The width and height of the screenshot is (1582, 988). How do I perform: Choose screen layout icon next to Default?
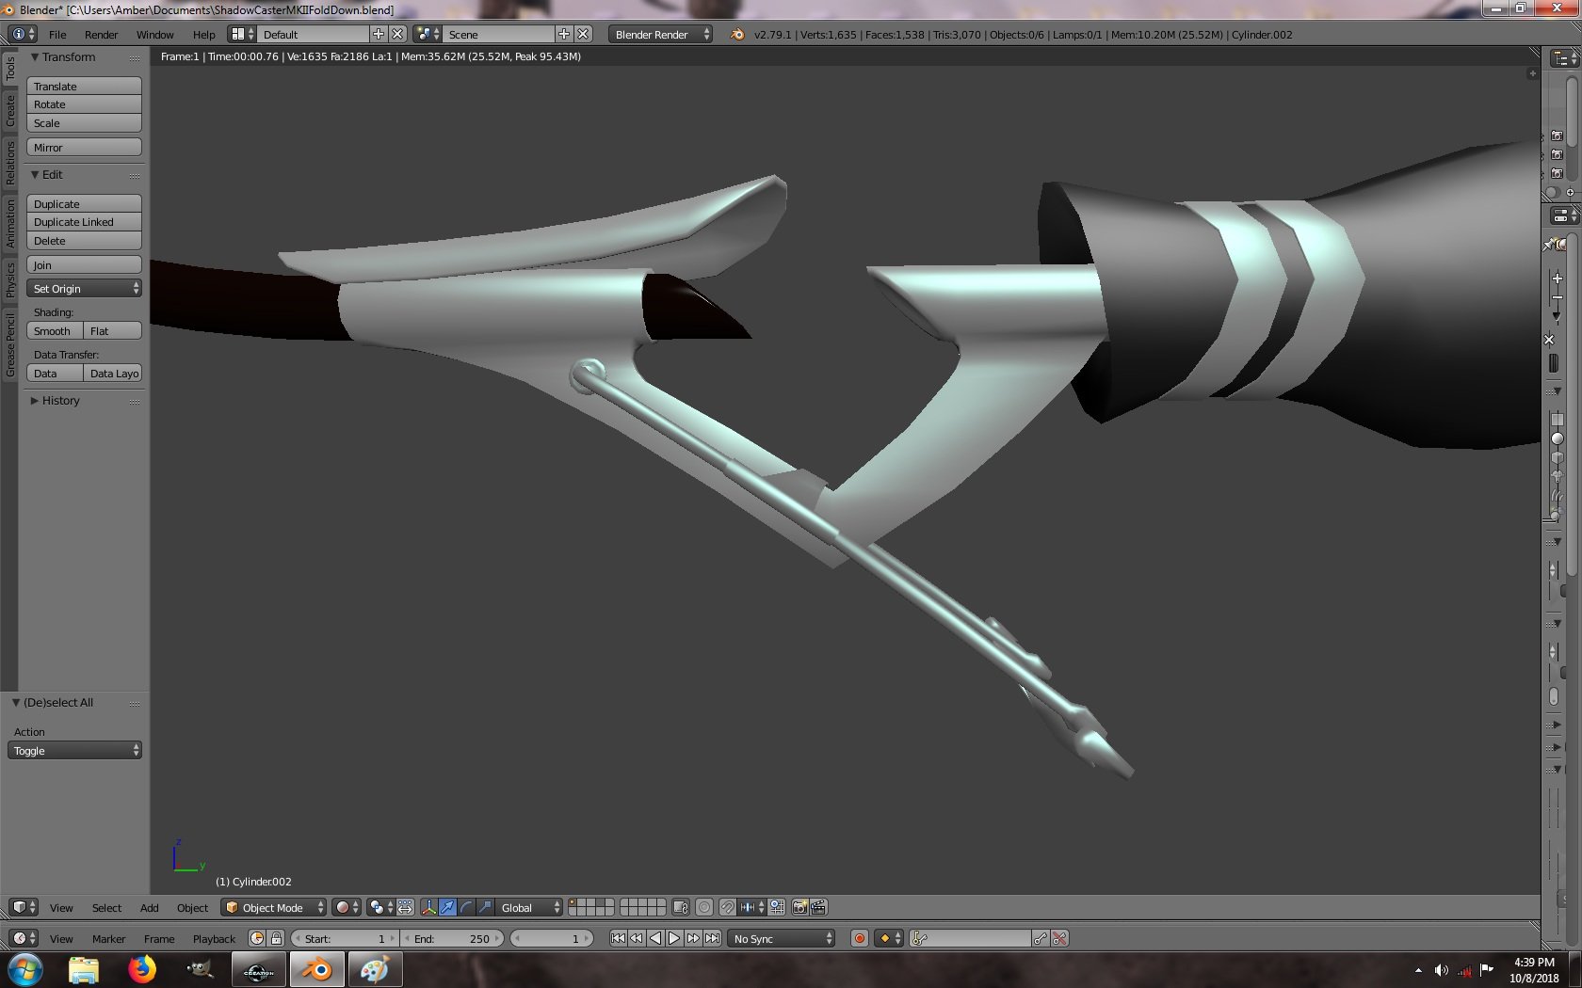point(242,34)
